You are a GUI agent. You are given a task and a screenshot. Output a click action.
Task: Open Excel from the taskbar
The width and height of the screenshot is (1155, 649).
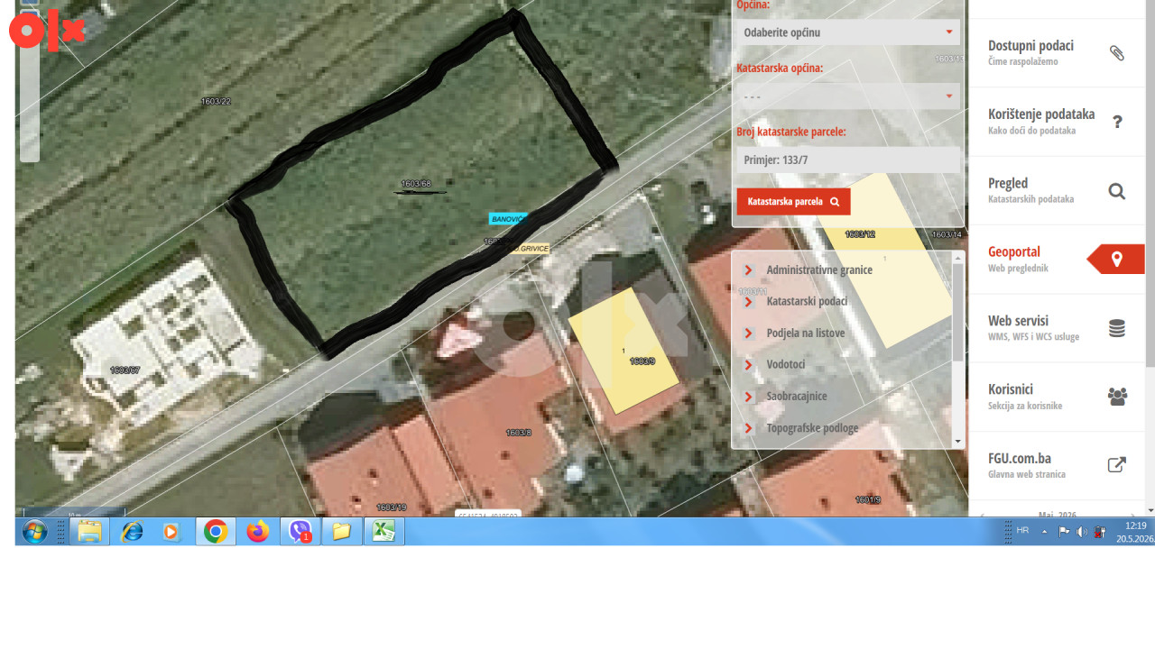[383, 532]
